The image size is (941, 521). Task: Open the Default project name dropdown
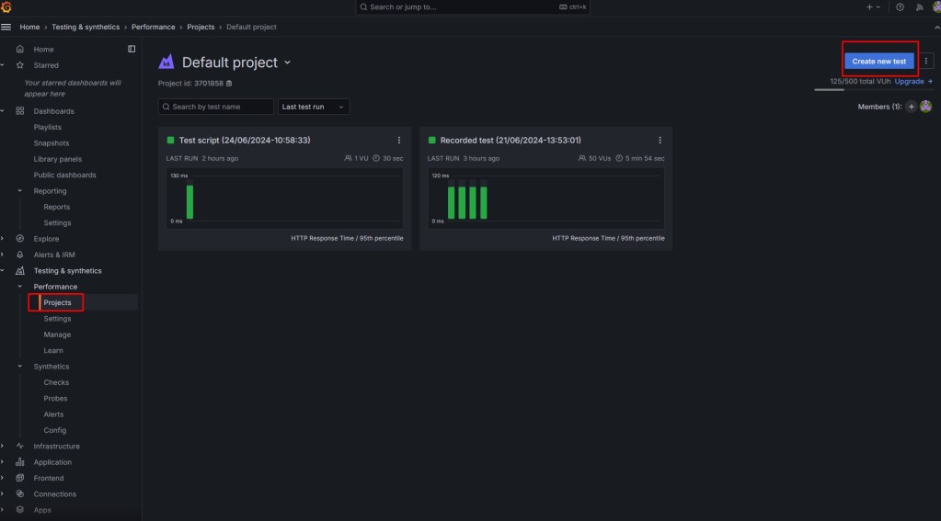tap(287, 62)
